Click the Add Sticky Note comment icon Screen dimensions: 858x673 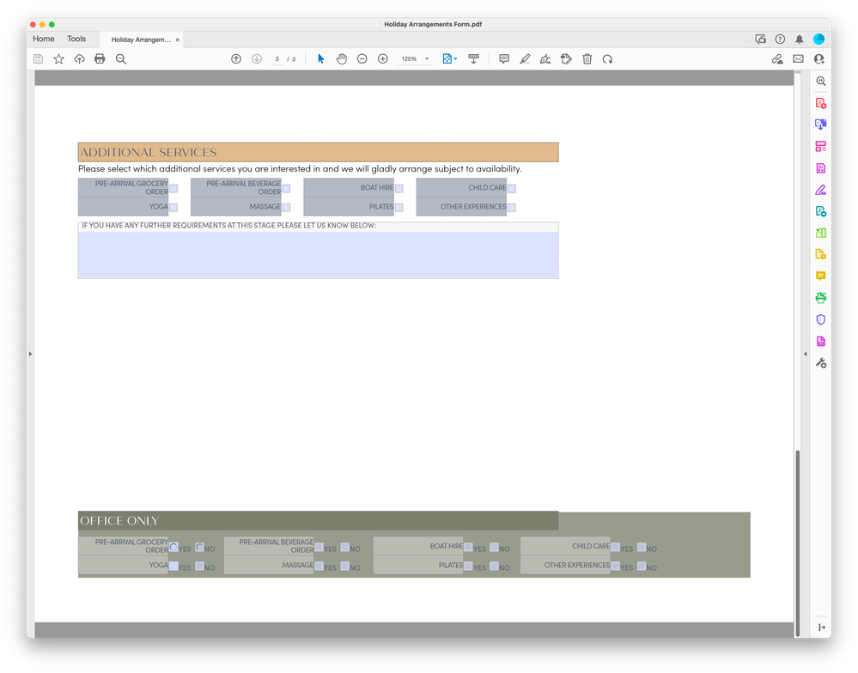coord(504,58)
